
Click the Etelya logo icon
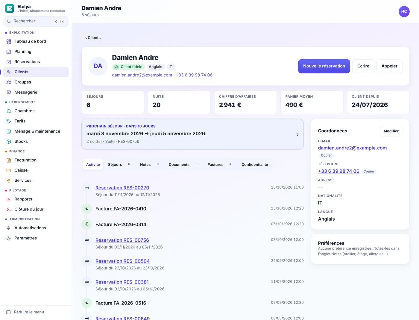click(10, 8)
